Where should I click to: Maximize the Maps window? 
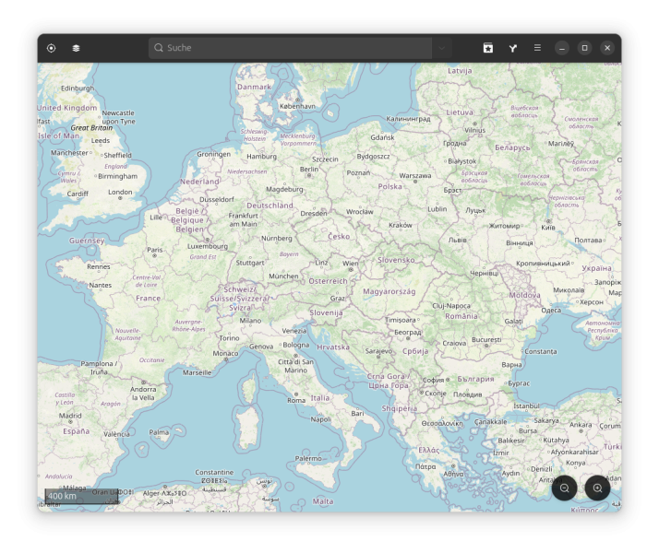584,48
